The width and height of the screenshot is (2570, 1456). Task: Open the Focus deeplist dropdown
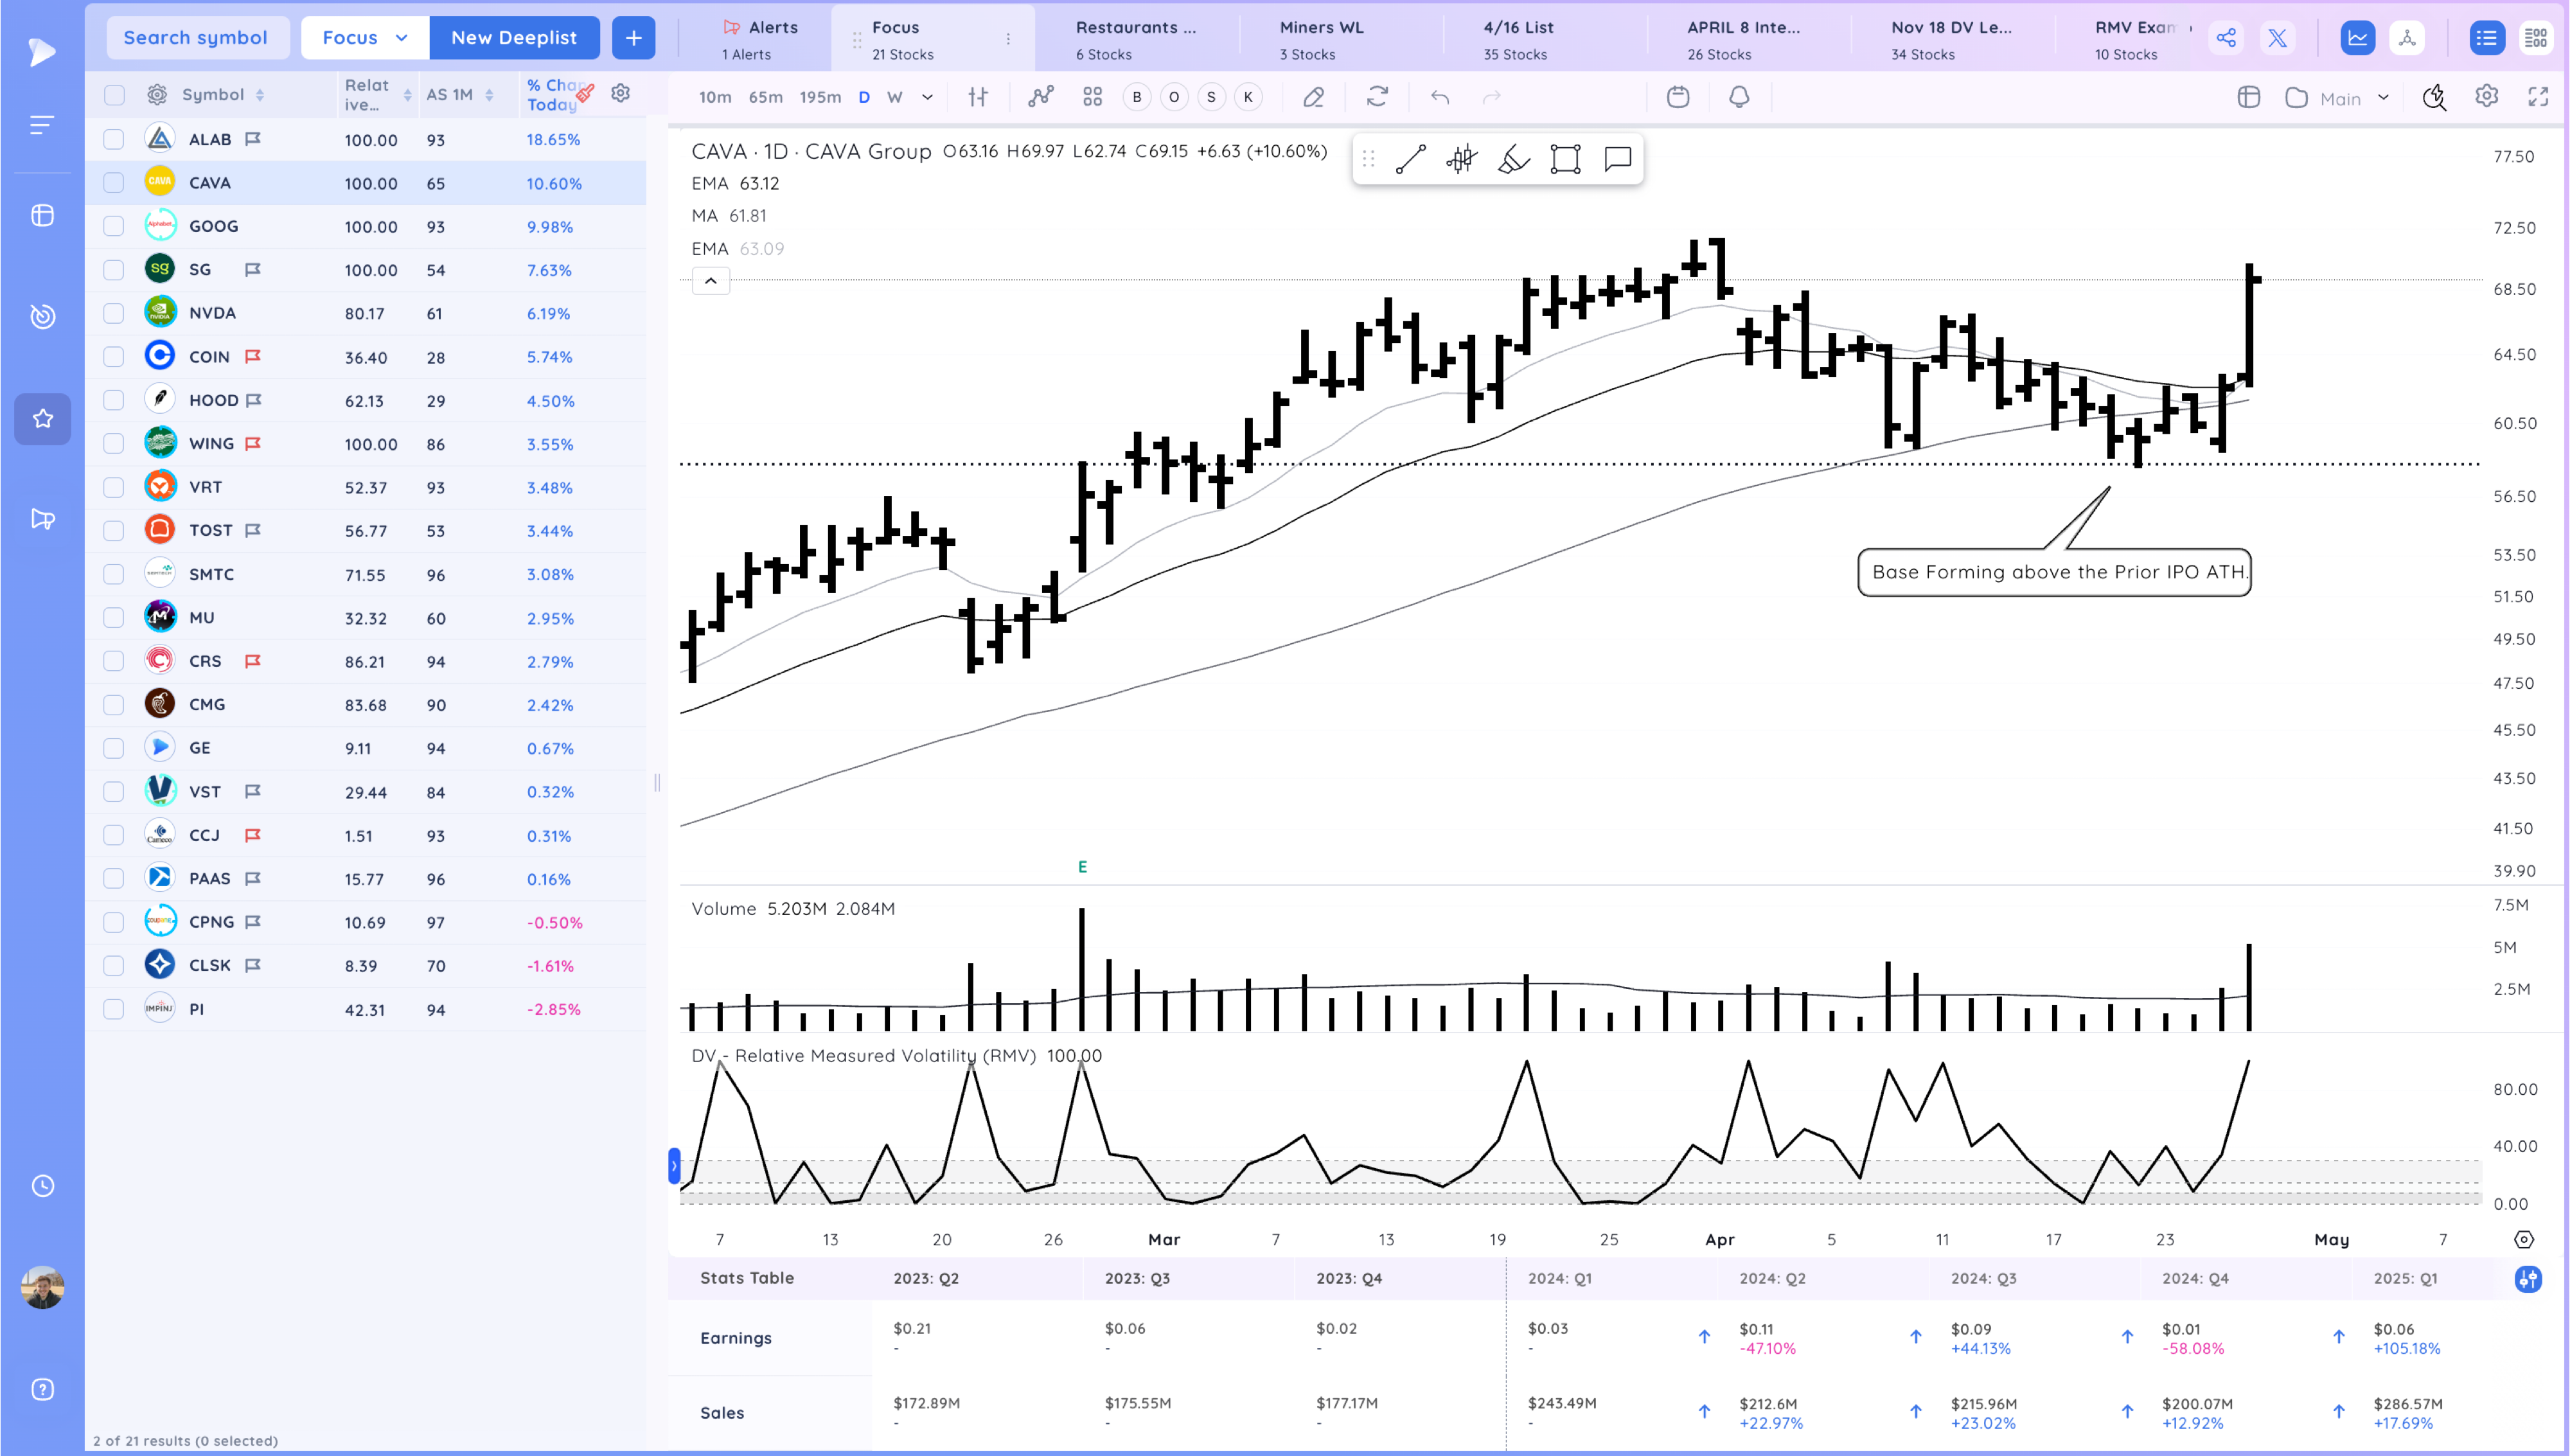365,38
